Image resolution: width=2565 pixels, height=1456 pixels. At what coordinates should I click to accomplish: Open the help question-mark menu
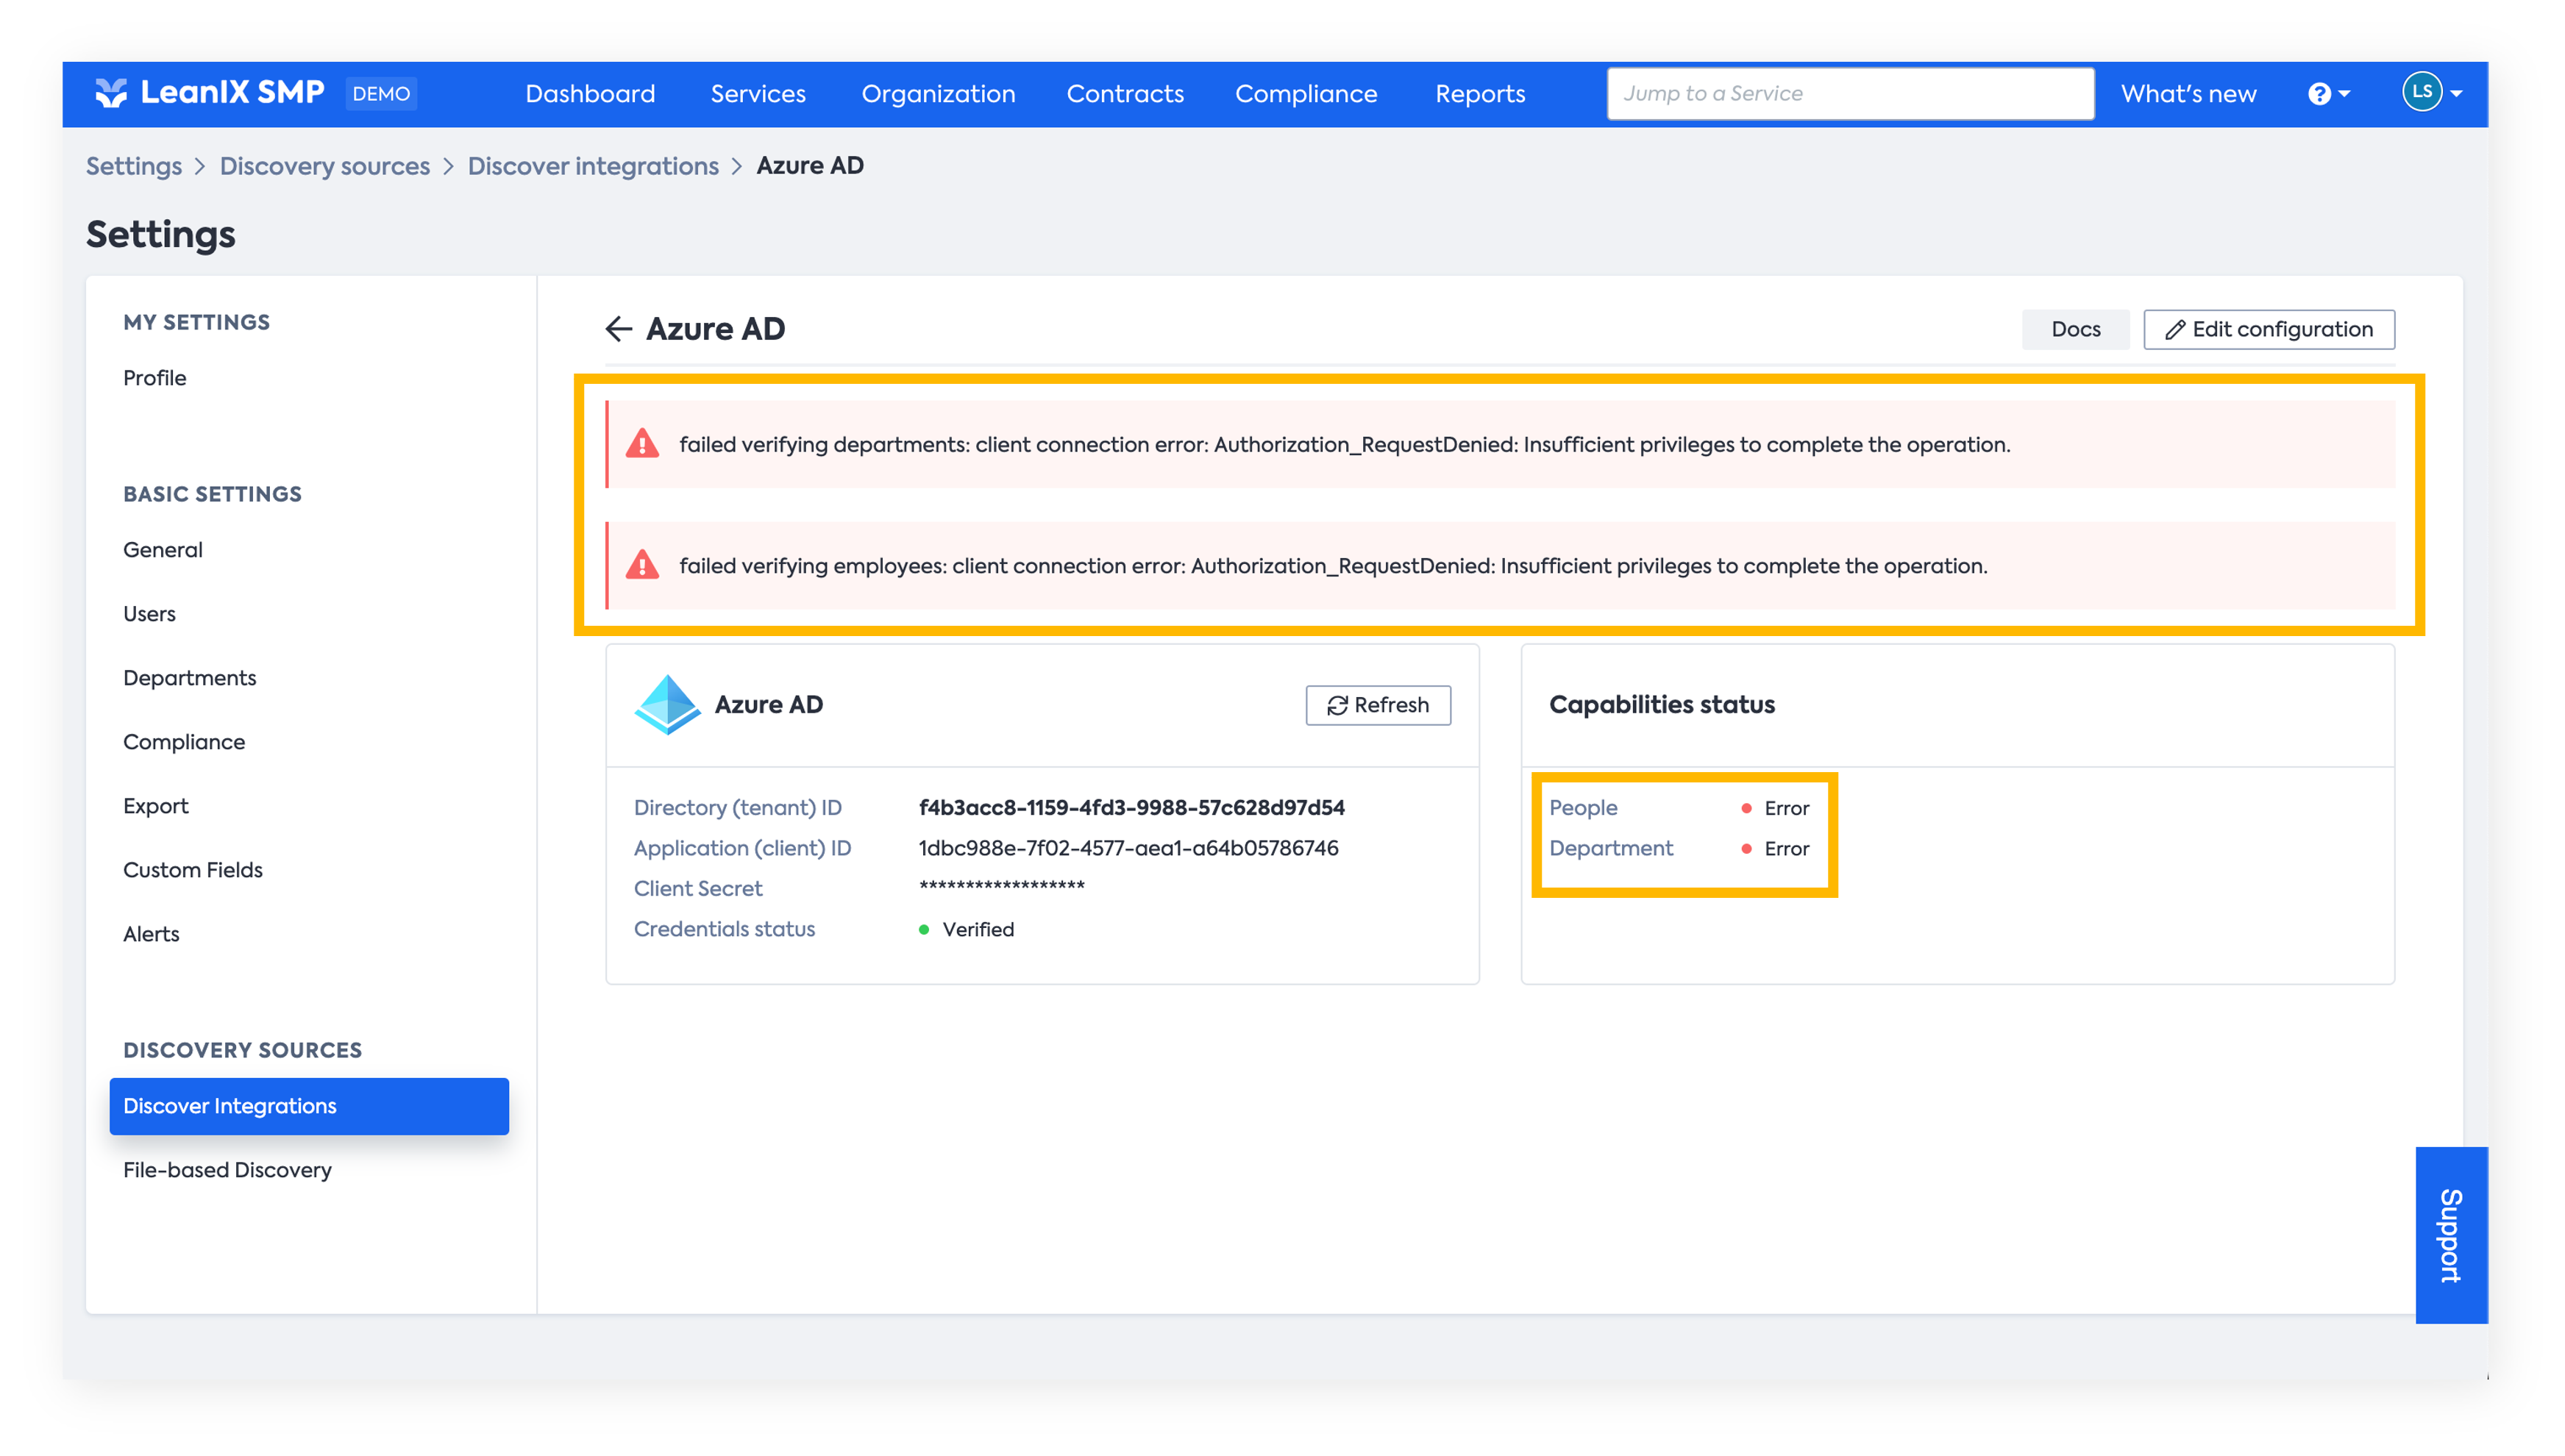(x=2329, y=94)
